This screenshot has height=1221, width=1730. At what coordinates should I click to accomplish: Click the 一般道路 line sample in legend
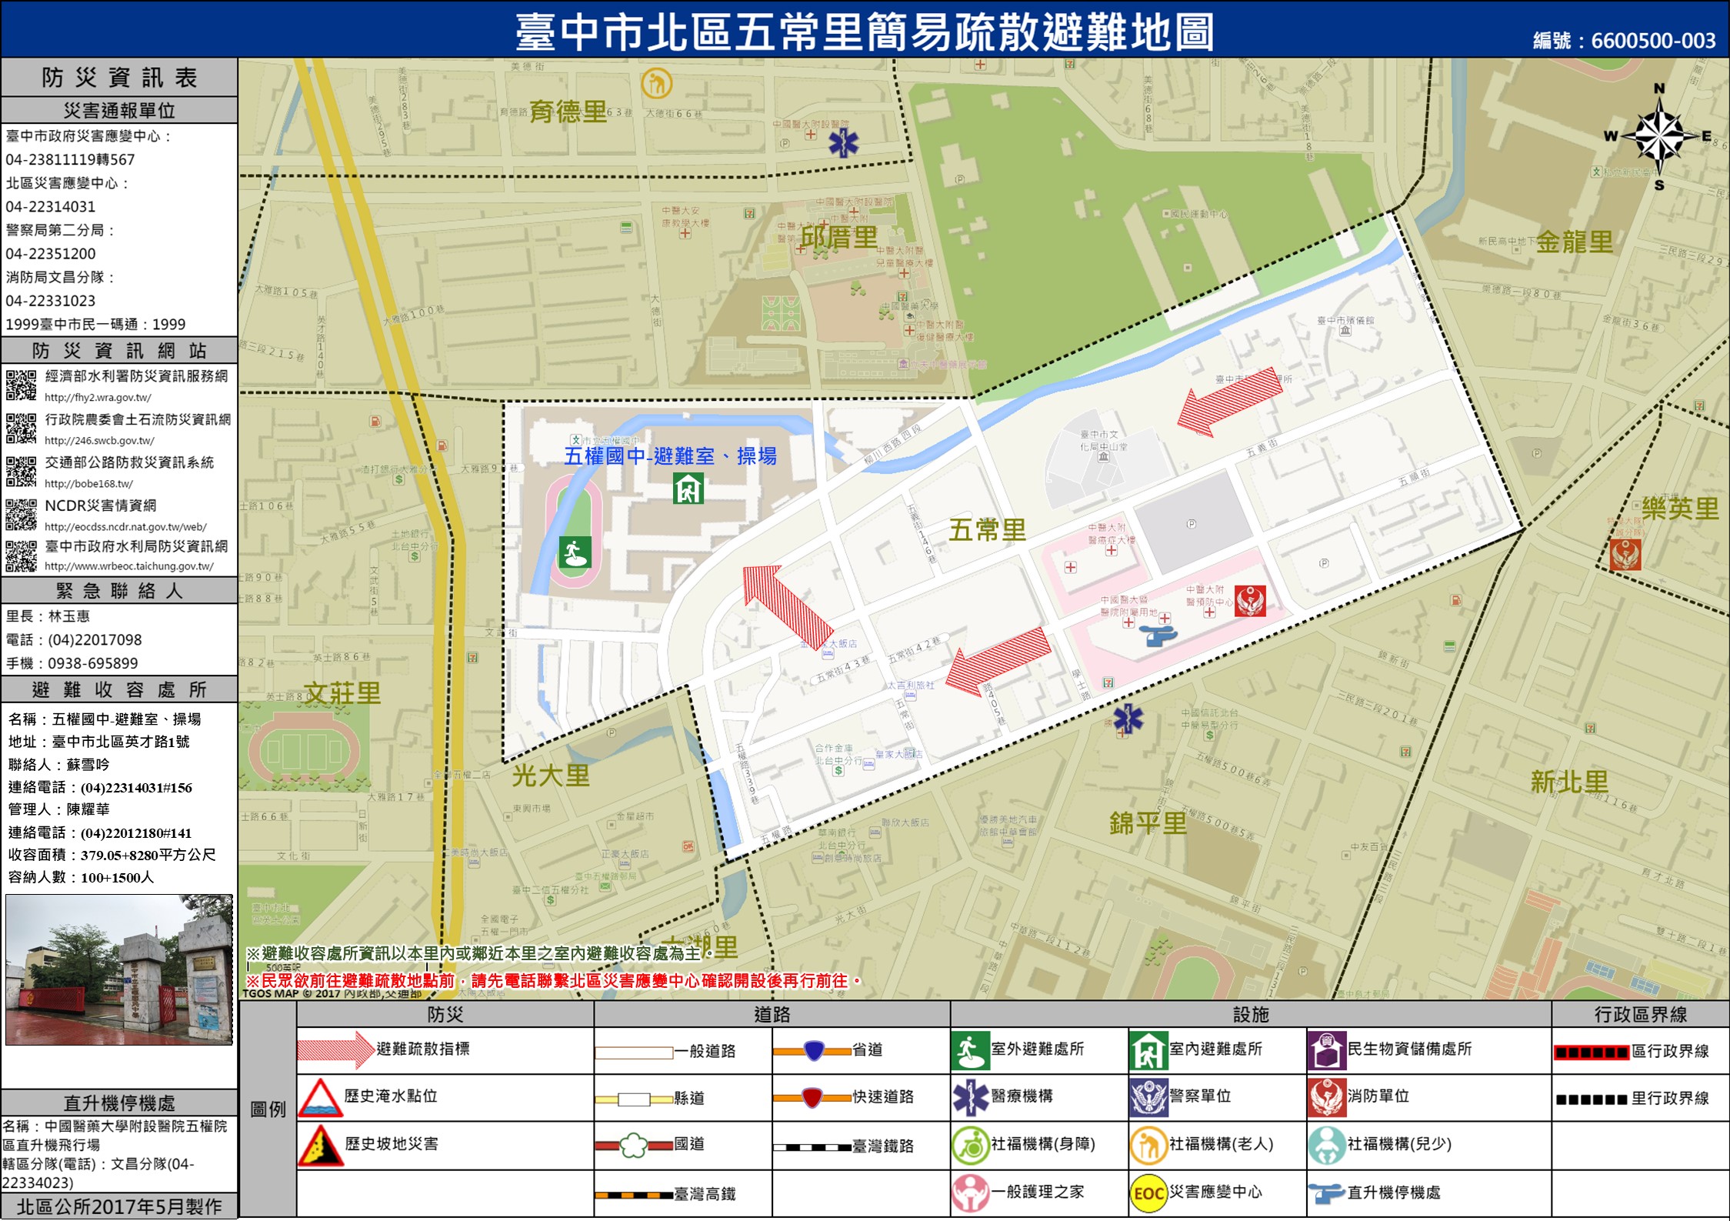[x=635, y=1053]
